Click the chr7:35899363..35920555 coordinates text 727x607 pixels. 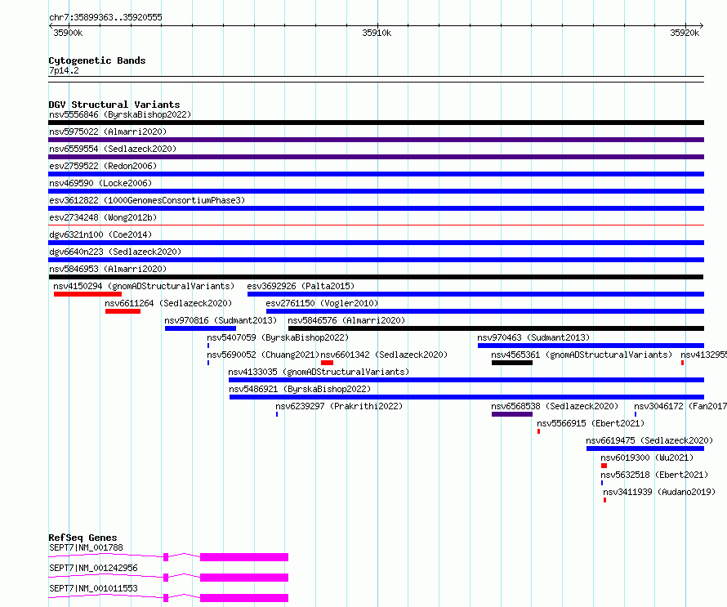click(x=105, y=18)
